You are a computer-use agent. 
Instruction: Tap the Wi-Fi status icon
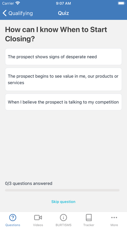point(18,3)
